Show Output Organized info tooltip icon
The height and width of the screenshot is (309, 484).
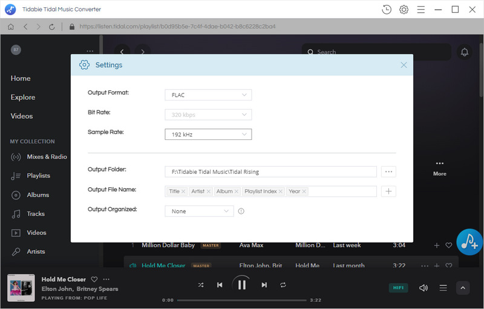pos(241,211)
